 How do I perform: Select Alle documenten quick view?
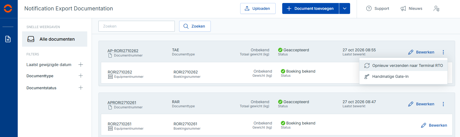point(55,39)
